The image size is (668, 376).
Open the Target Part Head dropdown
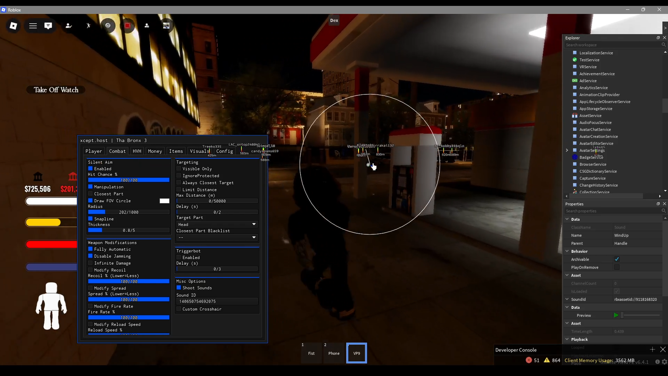217,224
